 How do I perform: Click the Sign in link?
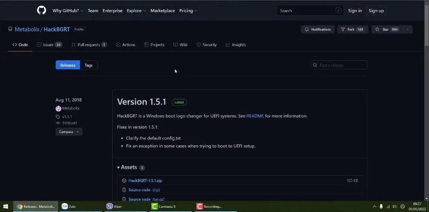click(x=355, y=11)
